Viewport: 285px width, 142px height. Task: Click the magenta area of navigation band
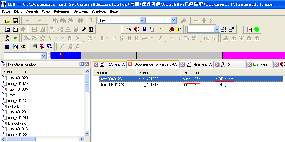coord(254,55)
